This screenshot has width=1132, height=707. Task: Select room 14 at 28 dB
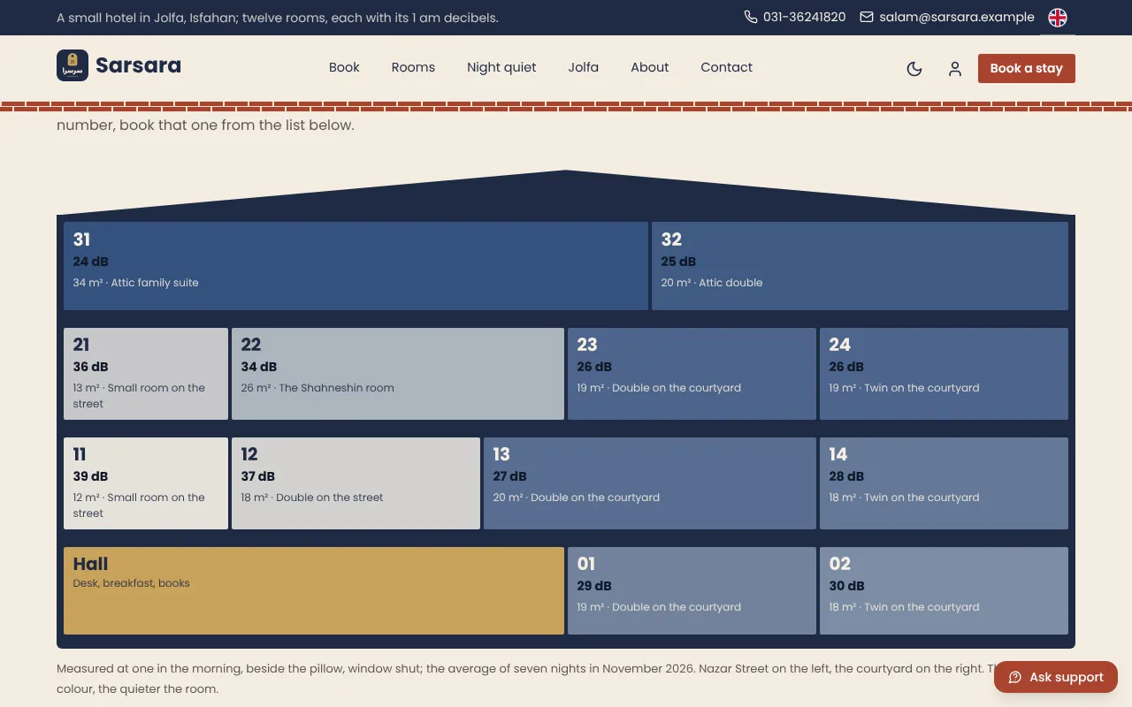(944, 483)
